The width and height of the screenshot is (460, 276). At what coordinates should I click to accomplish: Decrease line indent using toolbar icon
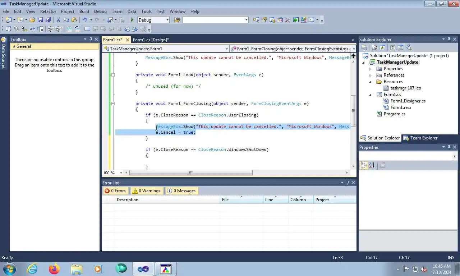pyautogui.click(x=50, y=29)
